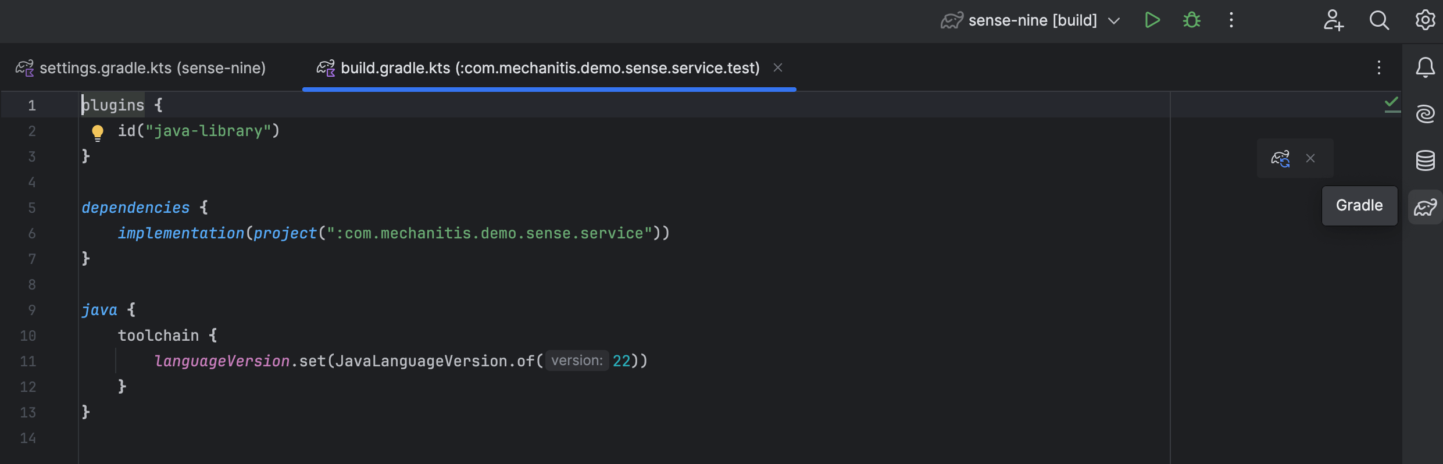The width and height of the screenshot is (1443, 464).
Task: Select the build.gradle.kts tab
Action: point(549,68)
